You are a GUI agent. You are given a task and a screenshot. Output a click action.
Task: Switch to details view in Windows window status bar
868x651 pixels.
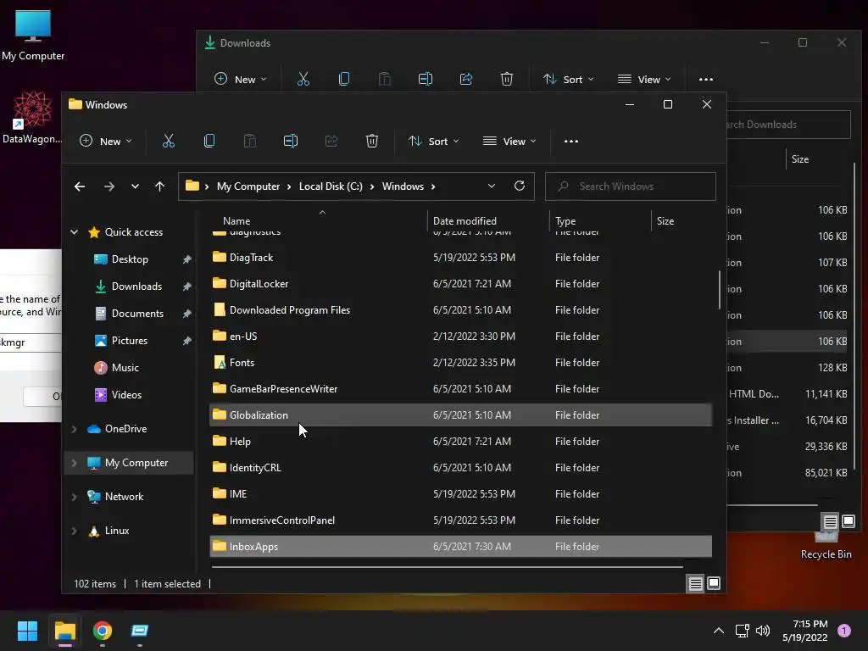tap(695, 583)
